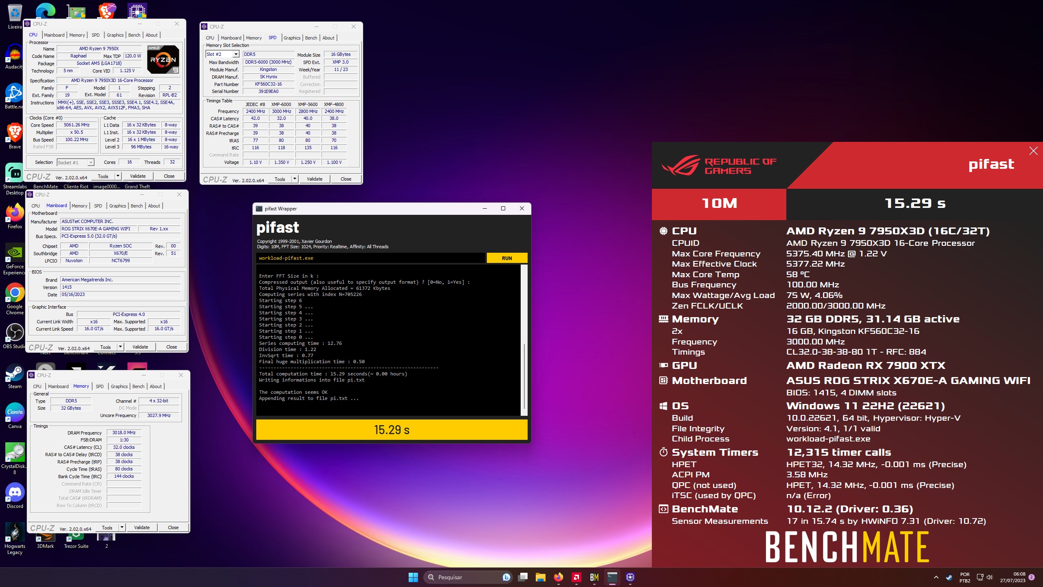Open the OBS Studio desktop icon
1043x587 pixels.
pos(15,336)
